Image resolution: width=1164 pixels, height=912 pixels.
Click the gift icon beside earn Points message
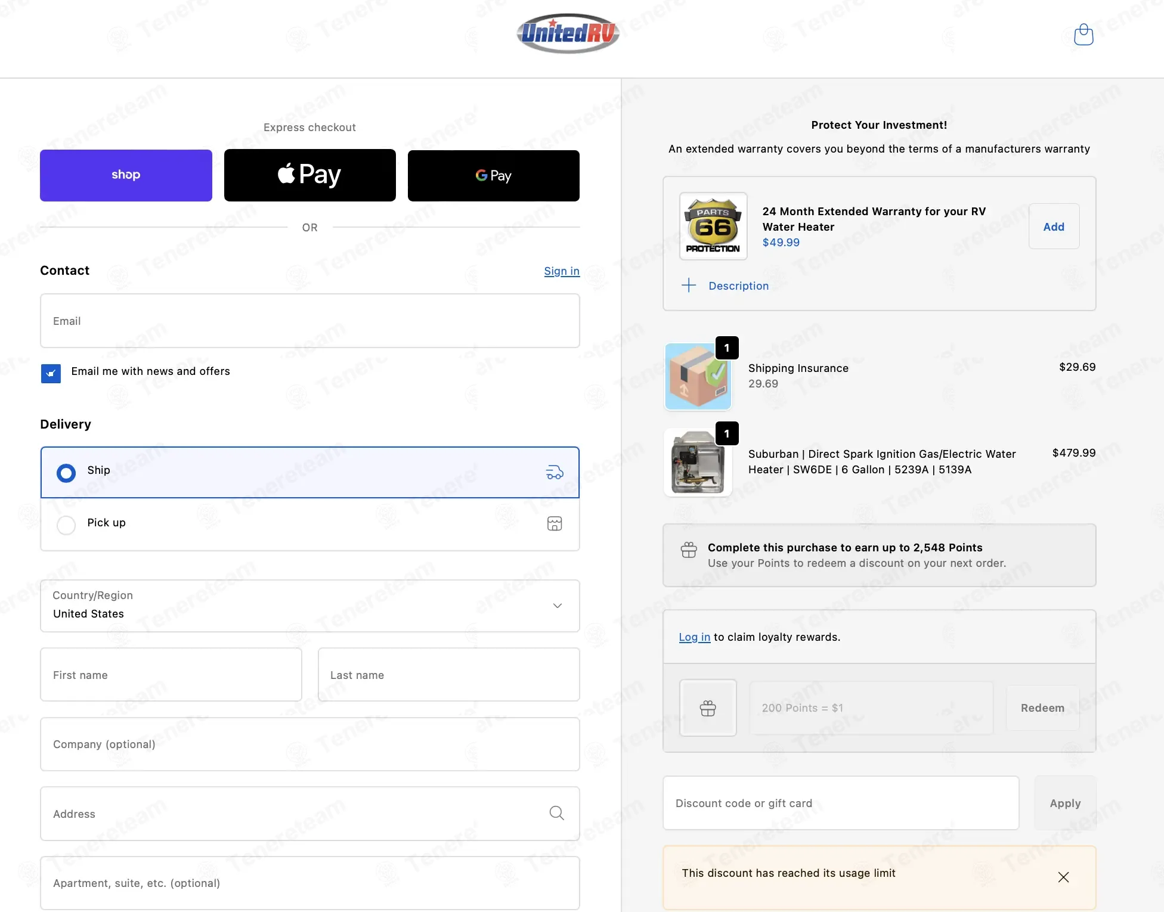point(689,550)
